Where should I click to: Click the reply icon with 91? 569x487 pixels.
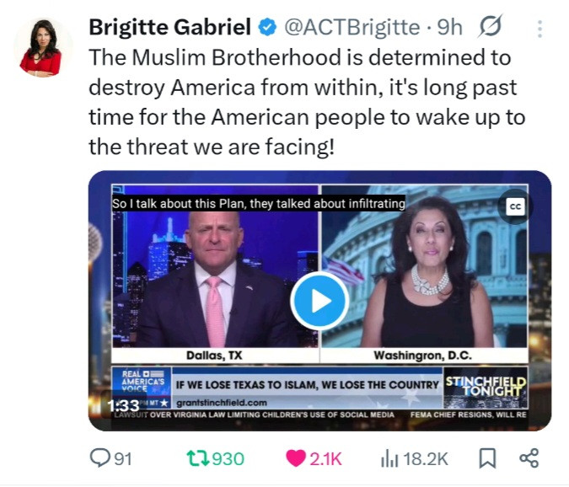110,458
